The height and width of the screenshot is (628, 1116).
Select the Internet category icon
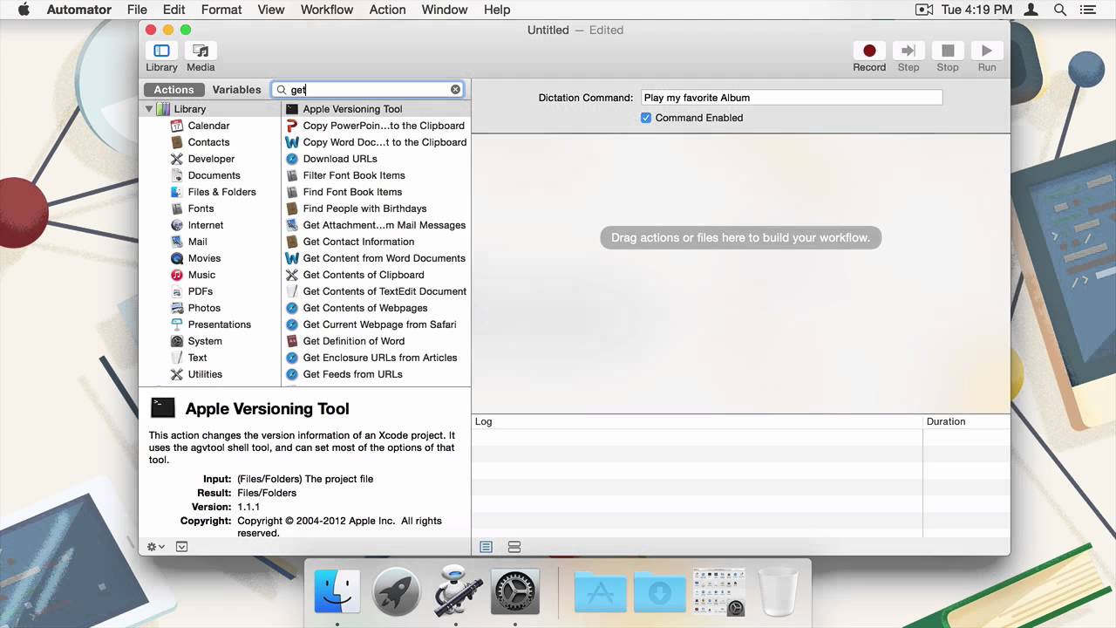177,225
